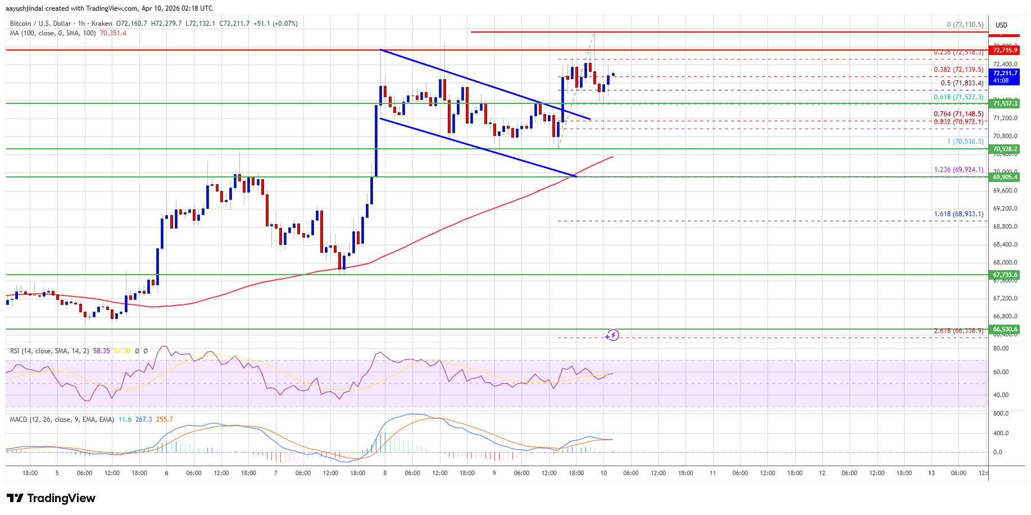Open the USD currency selector
This screenshot has height=515, width=1031.
(x=1001, y=25)
